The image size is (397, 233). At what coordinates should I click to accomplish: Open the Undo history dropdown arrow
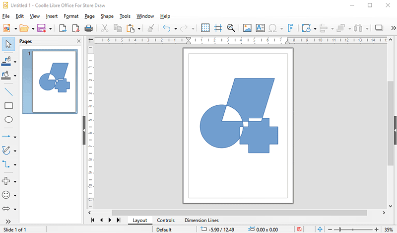[176, 29]
